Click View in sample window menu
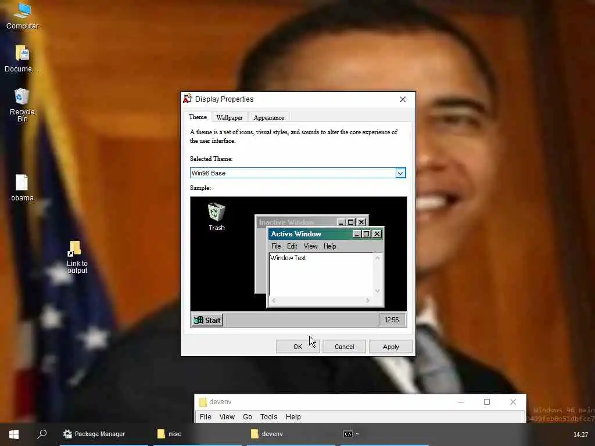Image resolution: width=595 pixels, height=446 pixels. pos(310,246)
